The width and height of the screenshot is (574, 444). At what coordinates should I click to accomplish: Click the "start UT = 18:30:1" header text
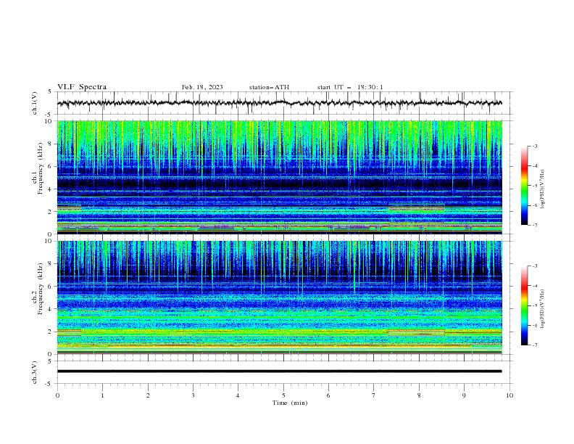click(350, 87)
